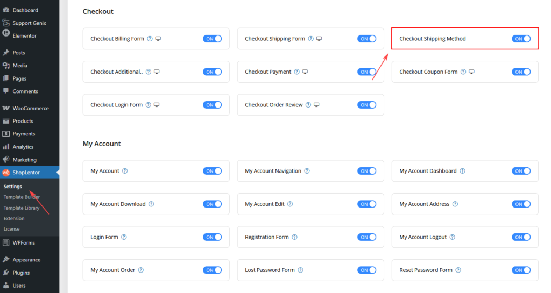Open the License page link
The image size is (551, 293).
click(x=11, y=229)
